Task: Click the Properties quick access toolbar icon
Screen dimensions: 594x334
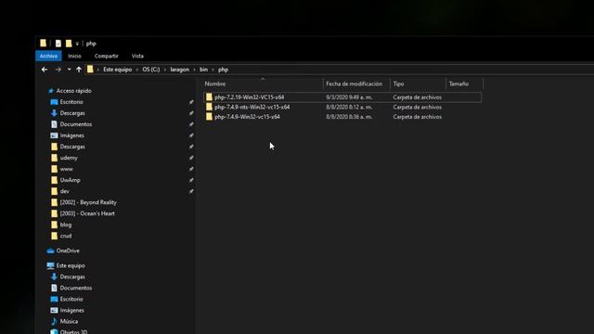Action: coord(58,44)
